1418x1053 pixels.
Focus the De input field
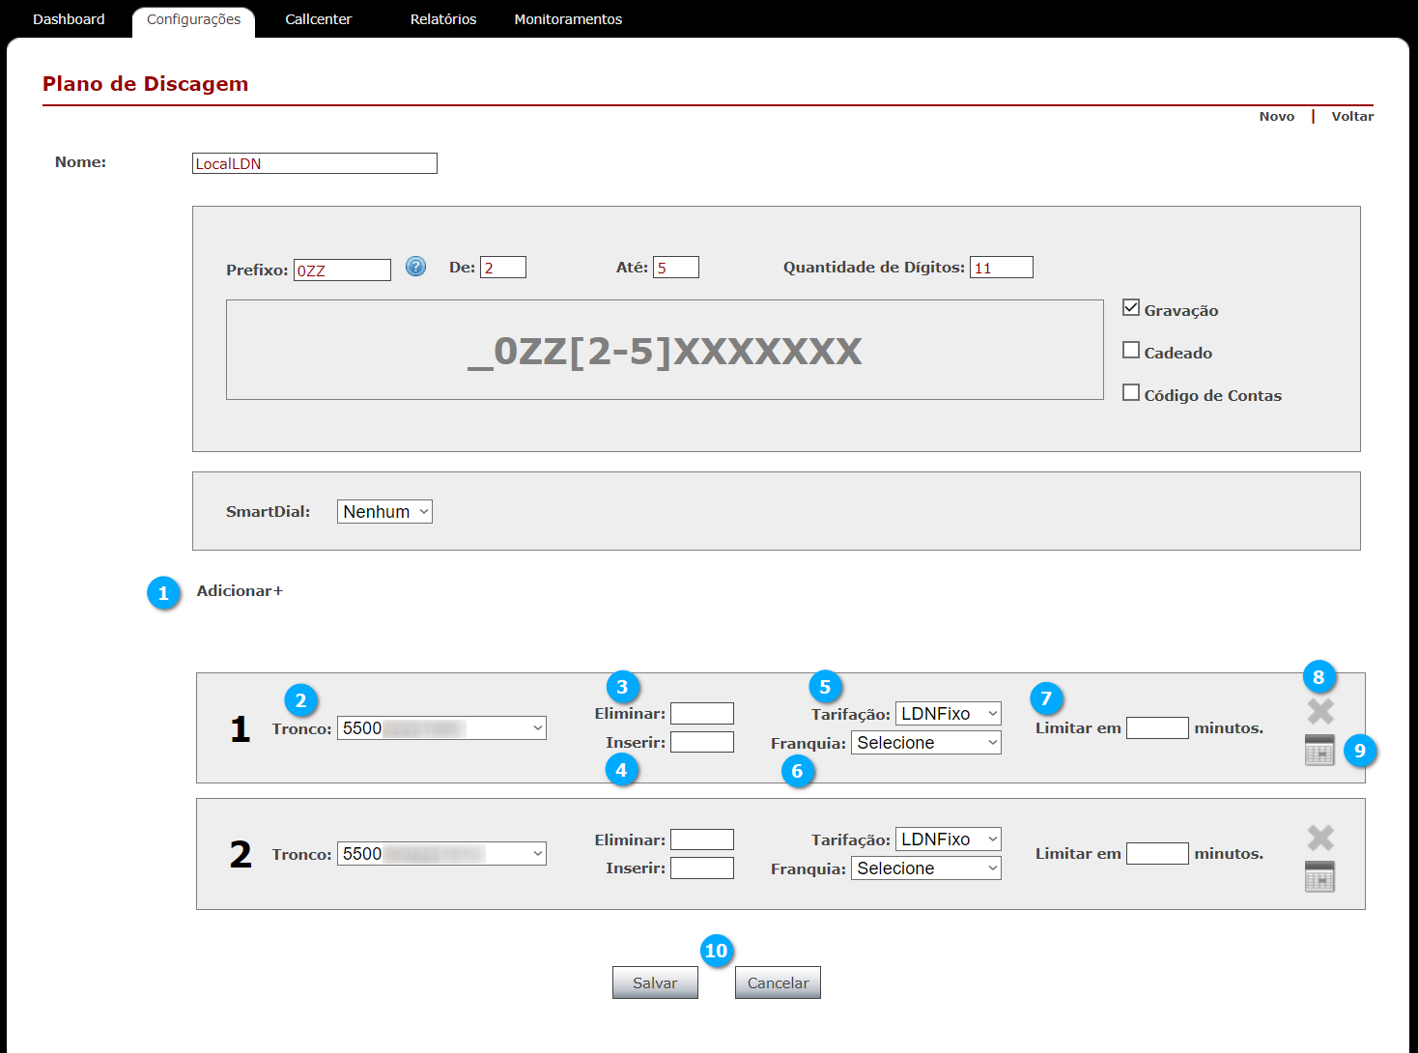point(503,268)
